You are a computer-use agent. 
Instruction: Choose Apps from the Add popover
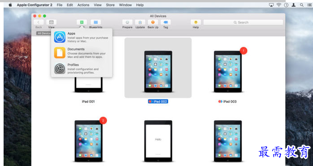click(x=82, y=37)
